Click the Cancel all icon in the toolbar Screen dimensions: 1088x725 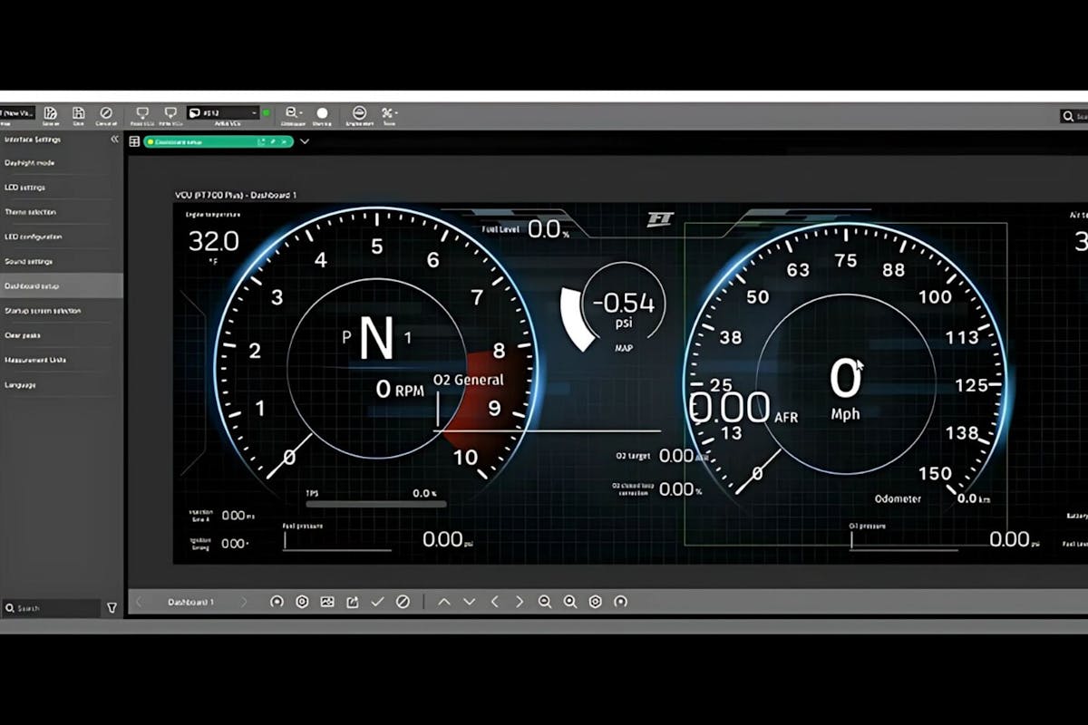click(105, 112)
